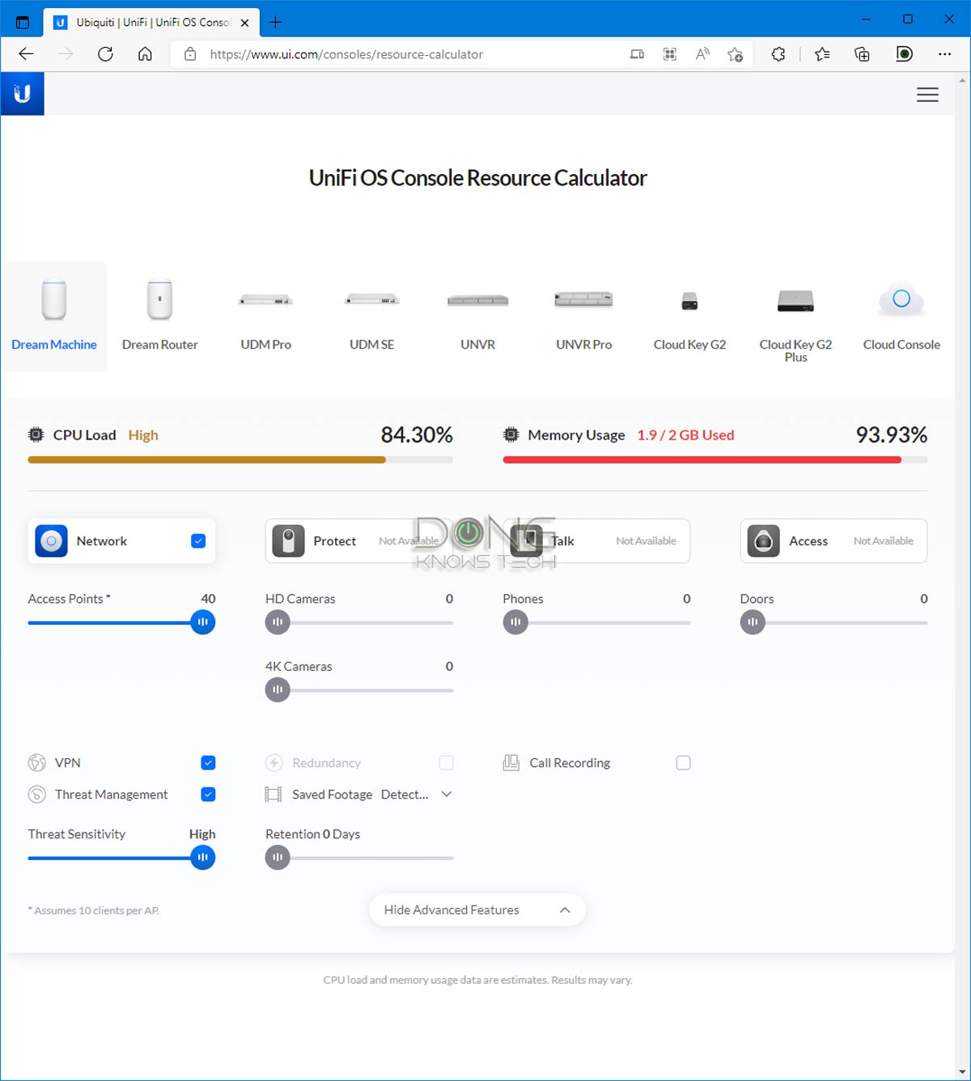Screen dimensions: 971x1081
Task: Click the Threat Management shield icon
Action: 36,795
